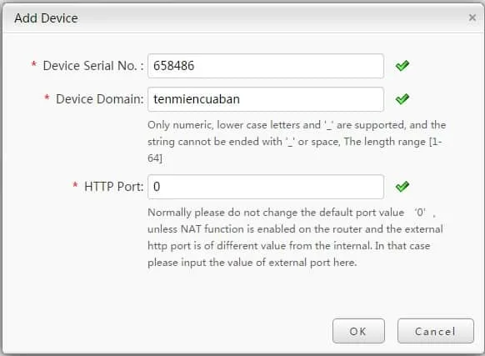Click the green checkmark beside Device Domain

402,99
